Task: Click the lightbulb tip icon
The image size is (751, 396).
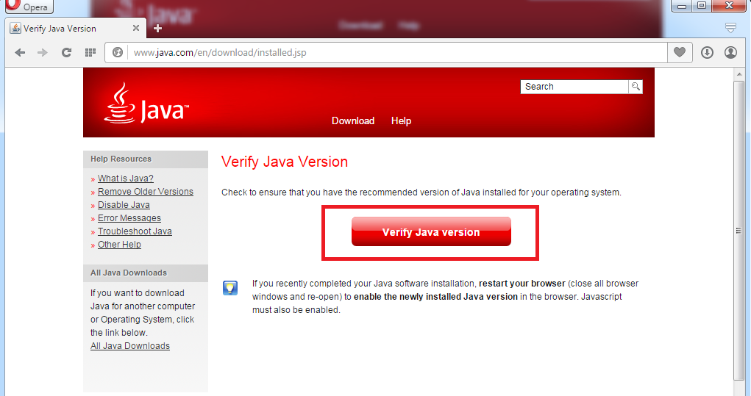Action: 230,288
